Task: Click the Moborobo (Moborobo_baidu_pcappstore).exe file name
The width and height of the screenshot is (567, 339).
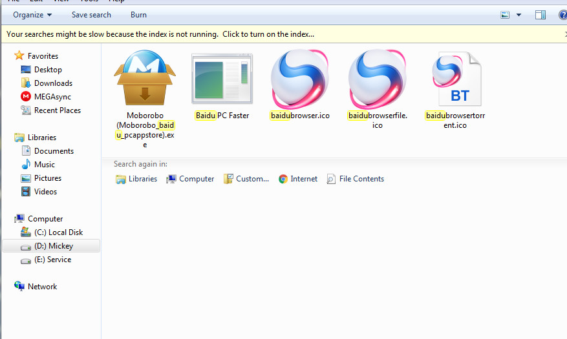Action: click(145, 130)
